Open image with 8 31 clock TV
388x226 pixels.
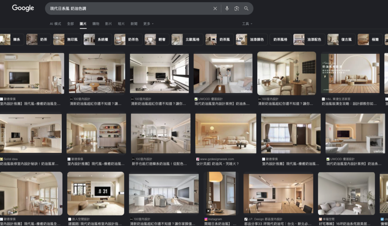click(96, 193)
